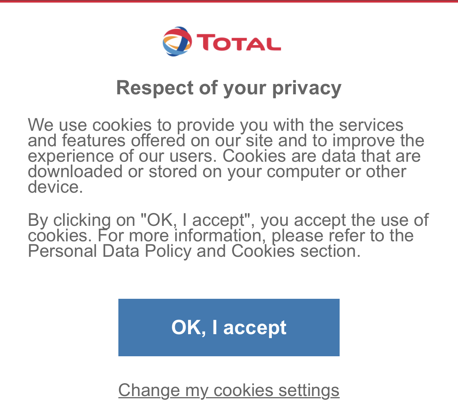Click the word "Change" in the underlined link
458x413 pixels.
tap(149, 390)
